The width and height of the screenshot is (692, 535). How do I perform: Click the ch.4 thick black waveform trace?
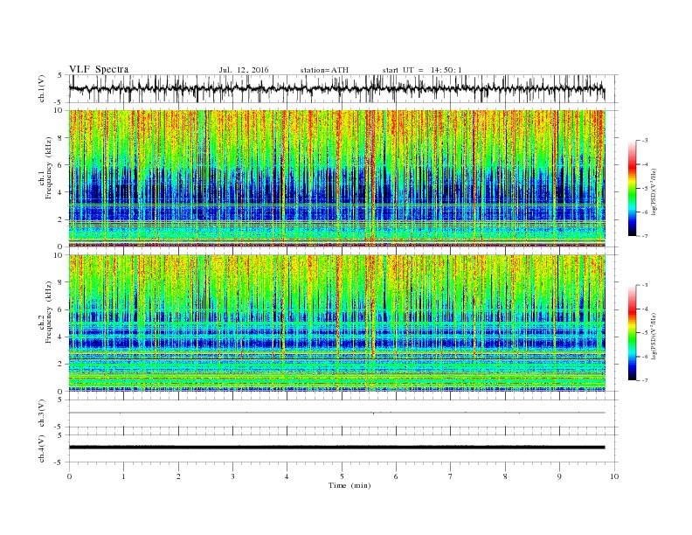tap(336, 448)
